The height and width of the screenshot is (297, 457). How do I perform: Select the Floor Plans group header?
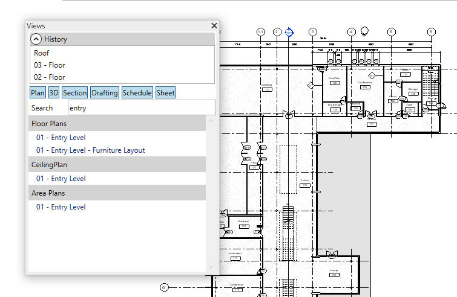pos(117,124)
